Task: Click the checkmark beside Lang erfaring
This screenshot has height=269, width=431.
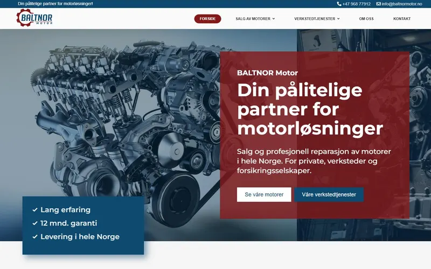Action: (x=35, y=210)
